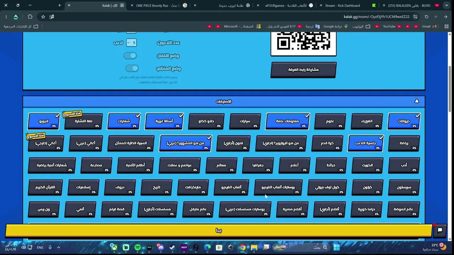454x255 pixels.
Task: Launch Spotify from the taskbar
Action: [x=138, y=248]
